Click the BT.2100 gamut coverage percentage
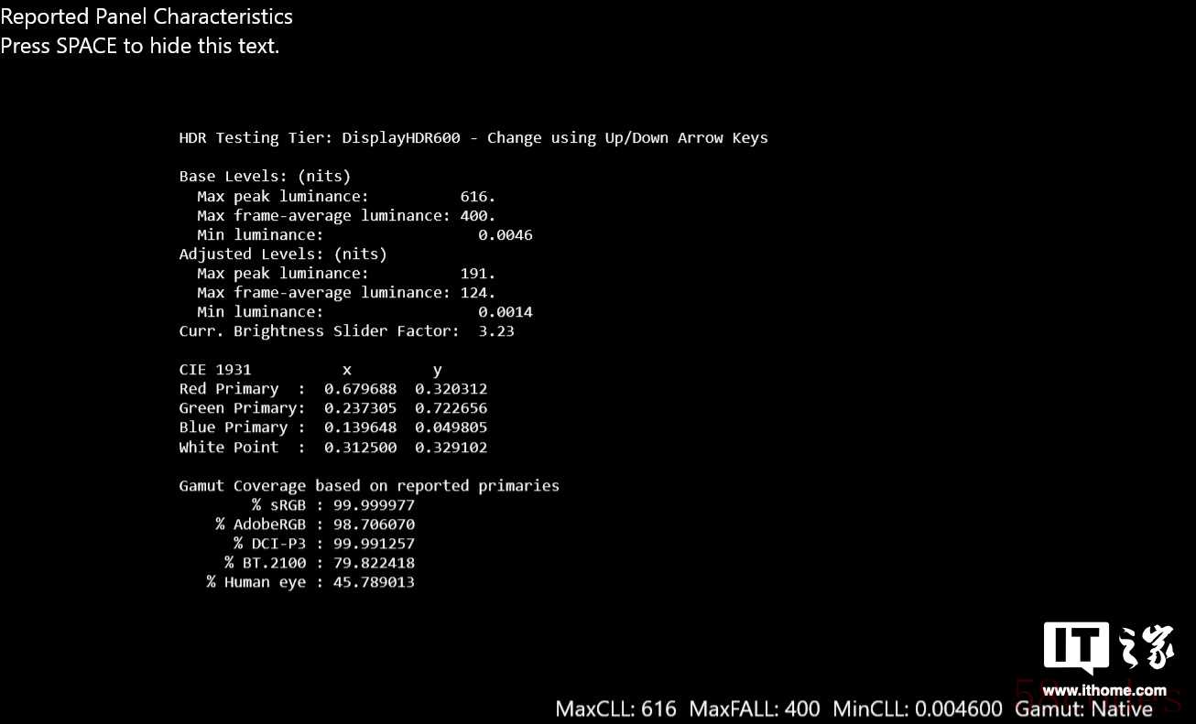Screen dimensions: 1196x724 click(x=369, y=563)
